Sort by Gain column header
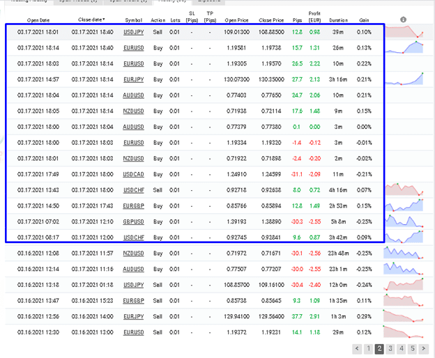435x358 pixels. [364, 20]
